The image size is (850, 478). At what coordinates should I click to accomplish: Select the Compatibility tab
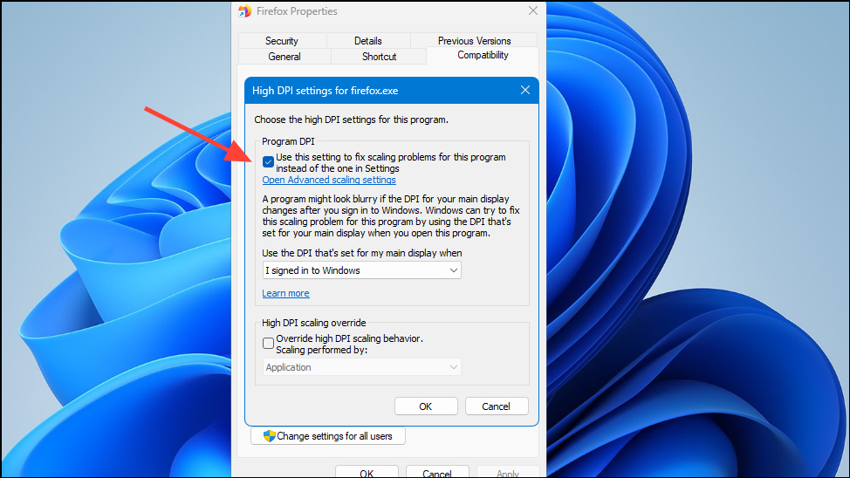(483, 55)
